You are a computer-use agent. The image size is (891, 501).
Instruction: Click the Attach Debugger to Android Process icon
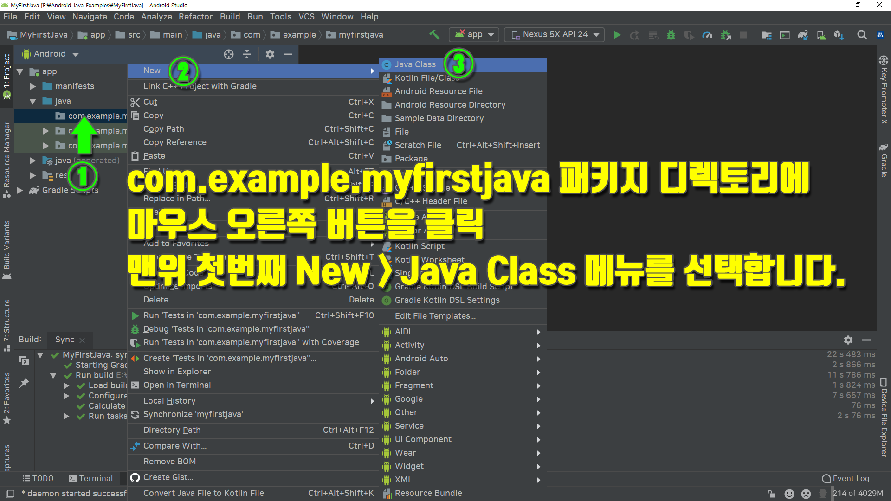point(726,35)
